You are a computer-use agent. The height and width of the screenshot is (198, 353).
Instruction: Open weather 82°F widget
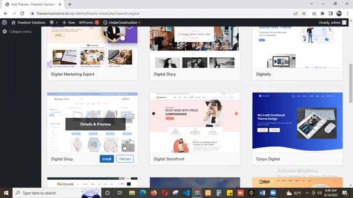[293, 193]
